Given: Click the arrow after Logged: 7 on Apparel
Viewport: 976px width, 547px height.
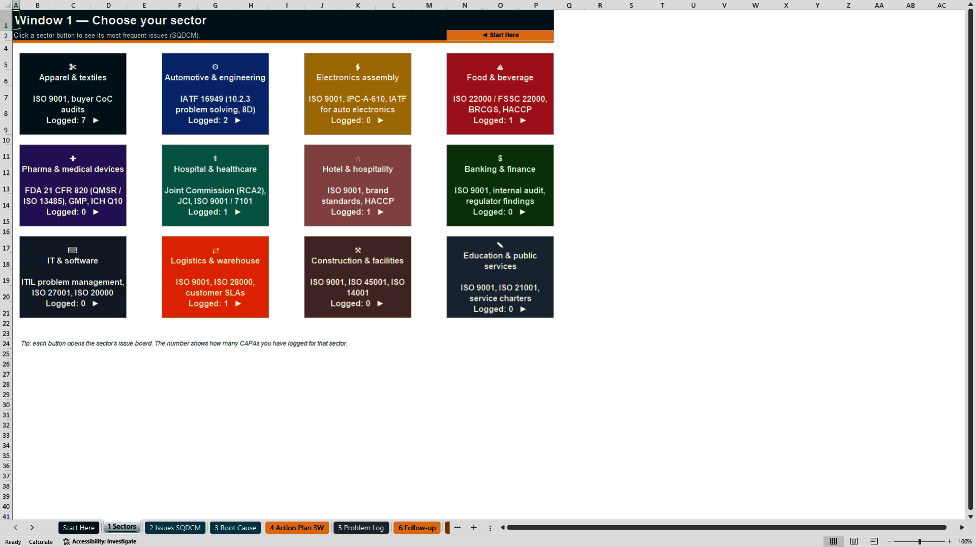Looking at the screenshot, I should (96, 120).
